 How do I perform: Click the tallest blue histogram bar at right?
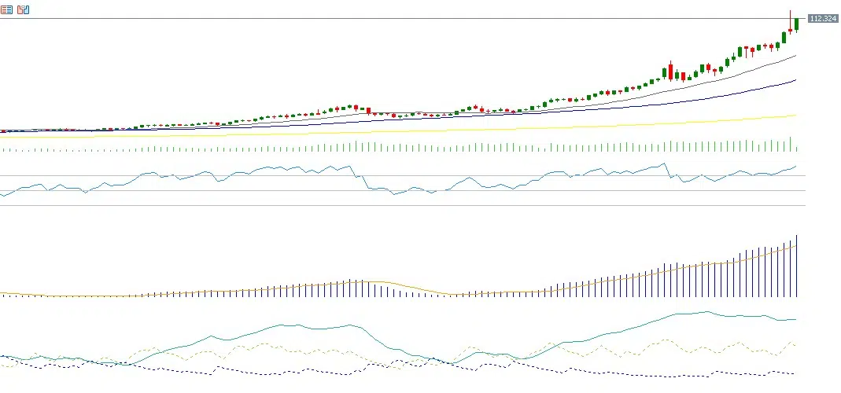coord(797,267)
